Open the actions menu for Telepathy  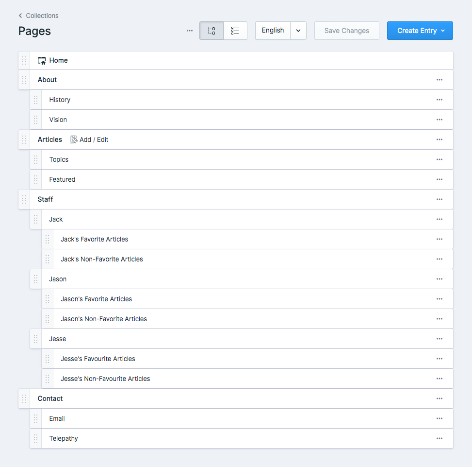439,438
